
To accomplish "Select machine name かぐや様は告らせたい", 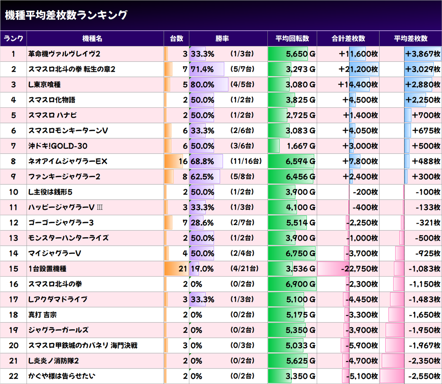I will point(62,376).
